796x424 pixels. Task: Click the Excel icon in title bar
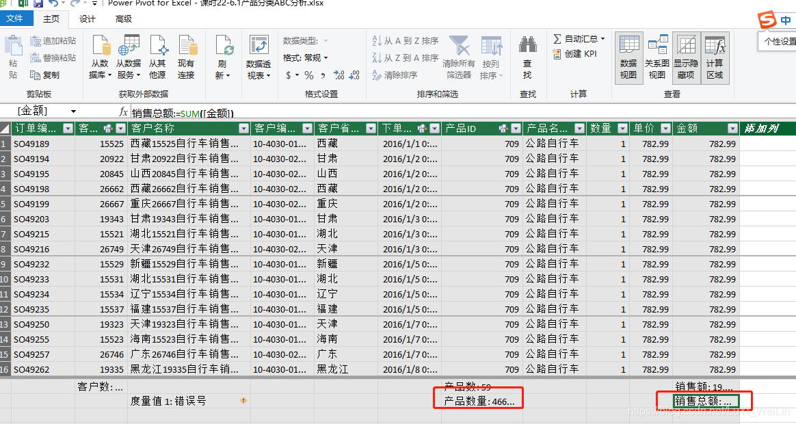click(23, 3)
